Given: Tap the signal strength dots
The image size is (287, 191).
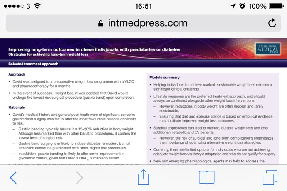Looking at the screenshot, I should [14, 6].
